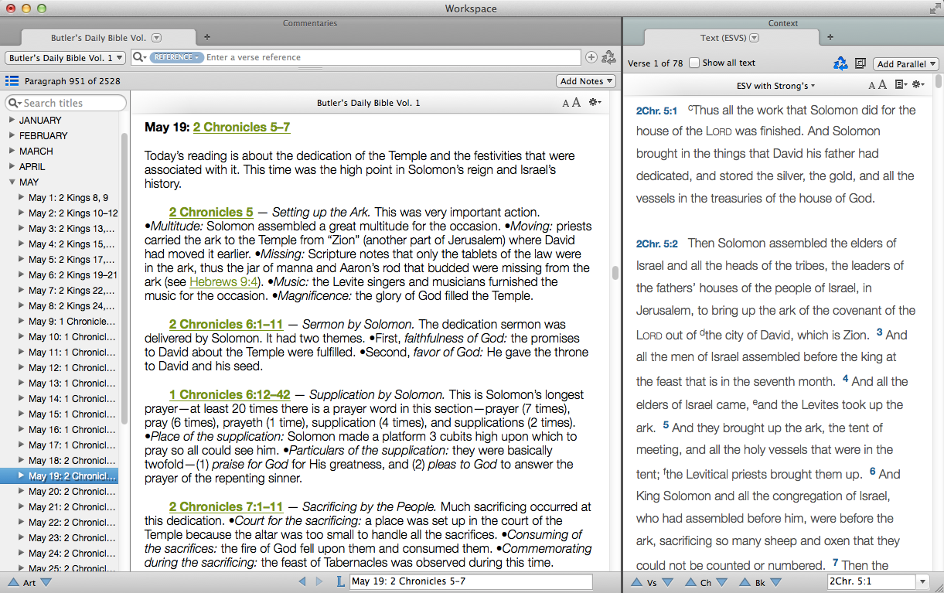944x593 pixels.
Task: Select May 1: 2 Kings 8, 9 in the sidebar
Action: click(x=68, y=197)
